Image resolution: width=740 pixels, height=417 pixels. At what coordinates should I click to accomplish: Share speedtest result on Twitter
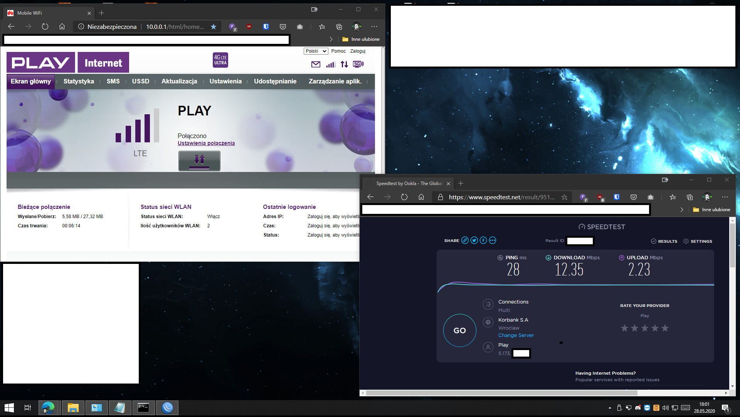pyautogui.click(x=474, y=240)
